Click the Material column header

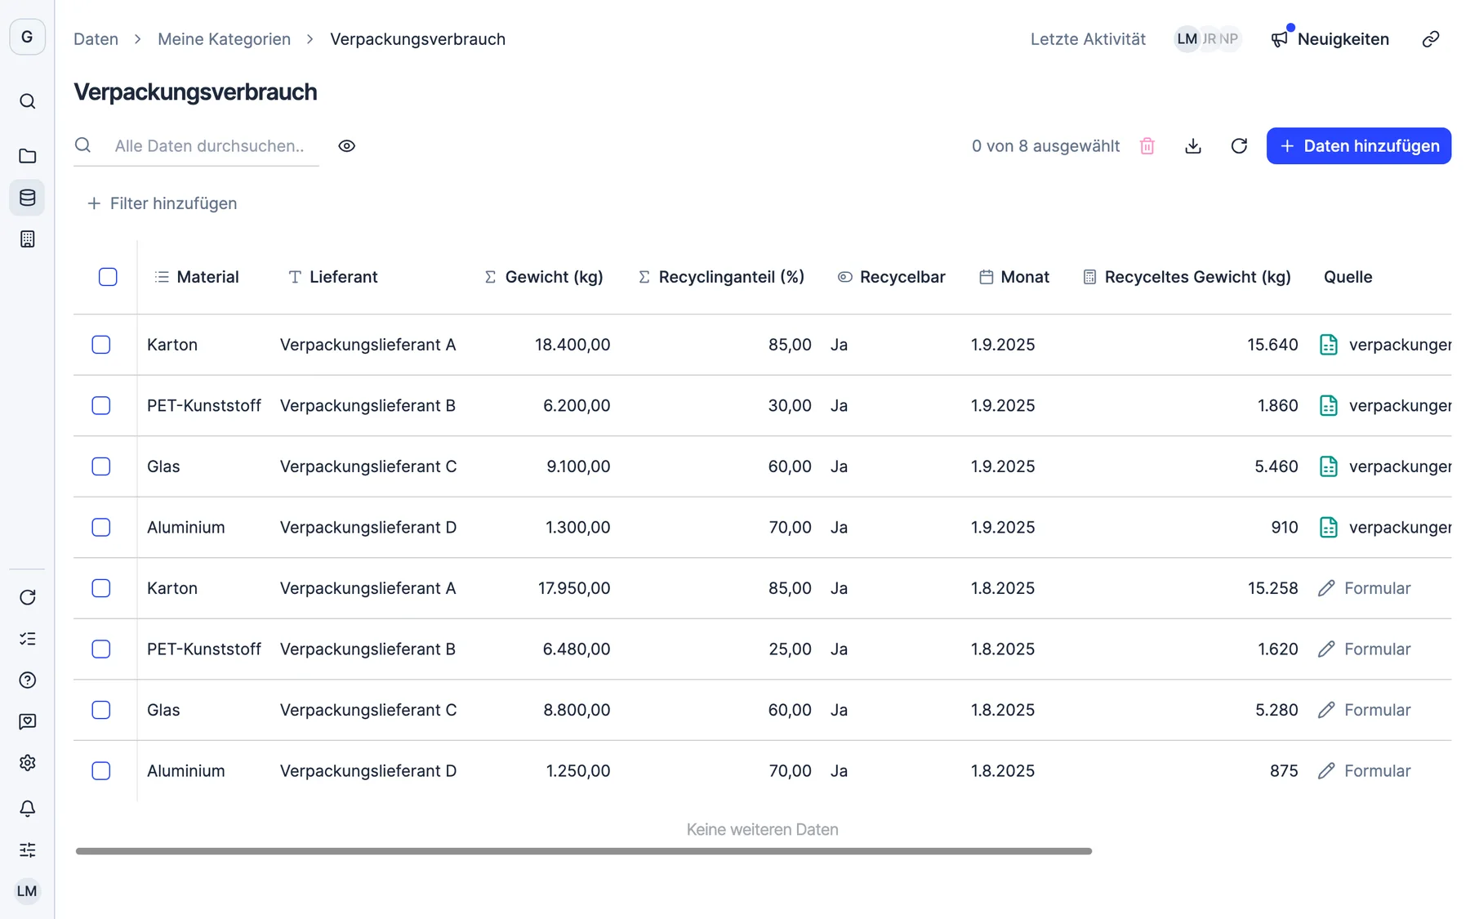point(197,277)
